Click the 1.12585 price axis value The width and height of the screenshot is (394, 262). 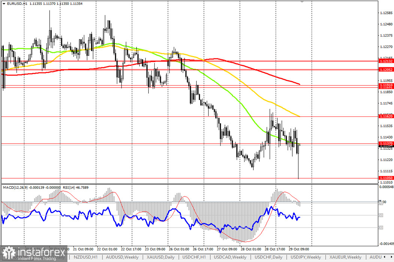[386, 13]
